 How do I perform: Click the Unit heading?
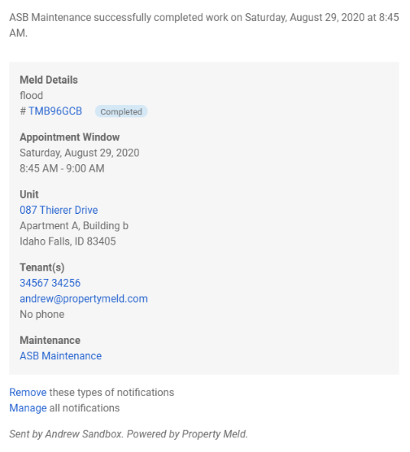click(29, 194)
